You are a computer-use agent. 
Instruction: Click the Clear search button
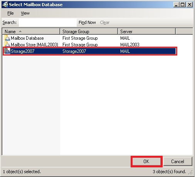[x=105, y=22]
